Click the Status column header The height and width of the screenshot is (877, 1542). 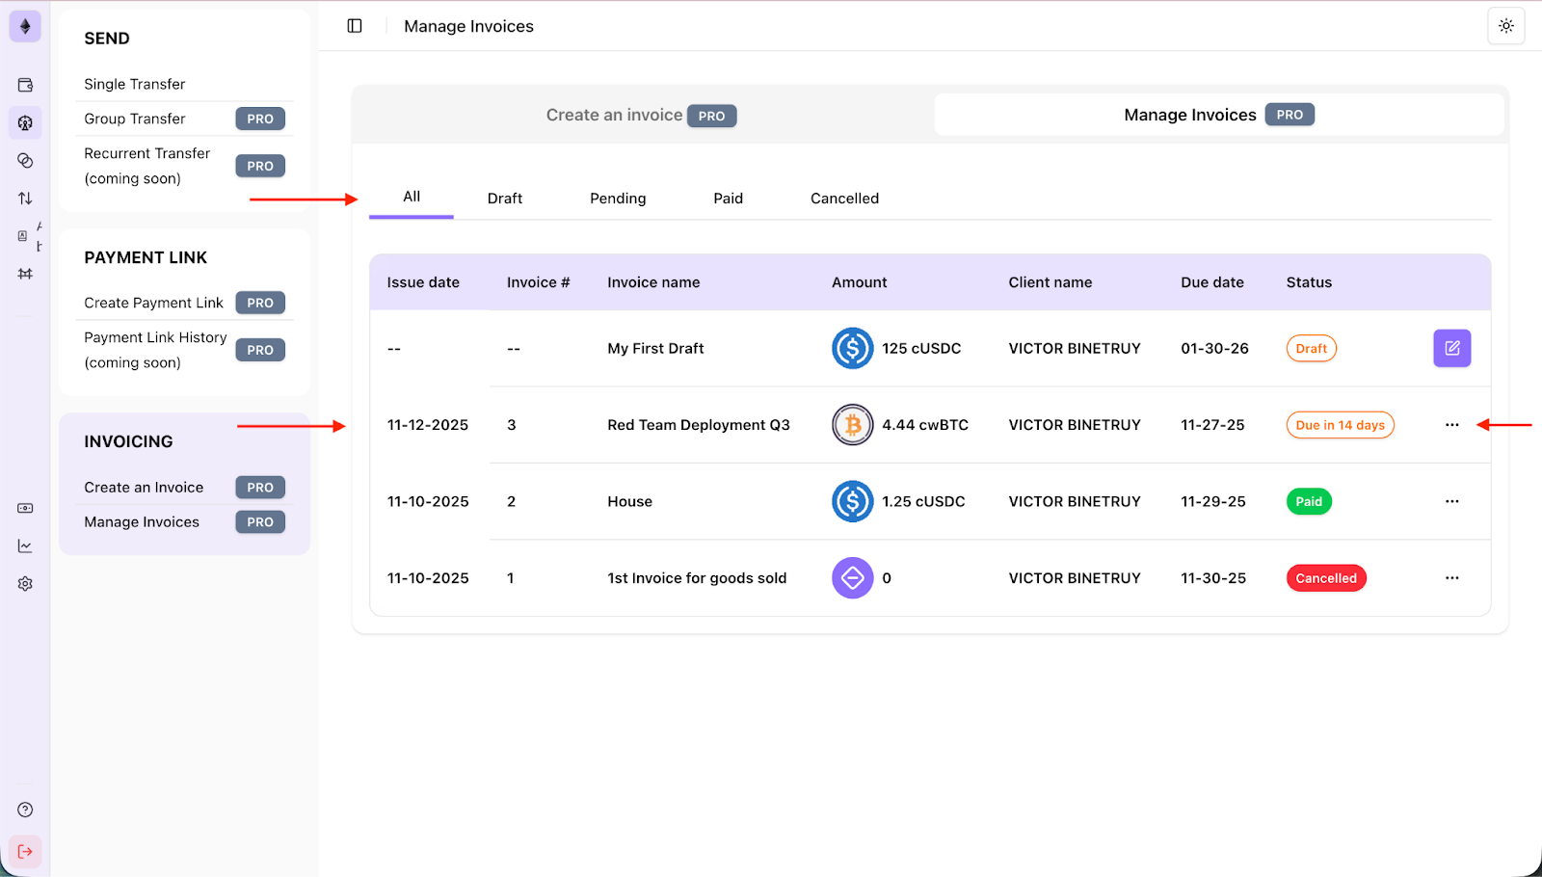click(1309, 282)
